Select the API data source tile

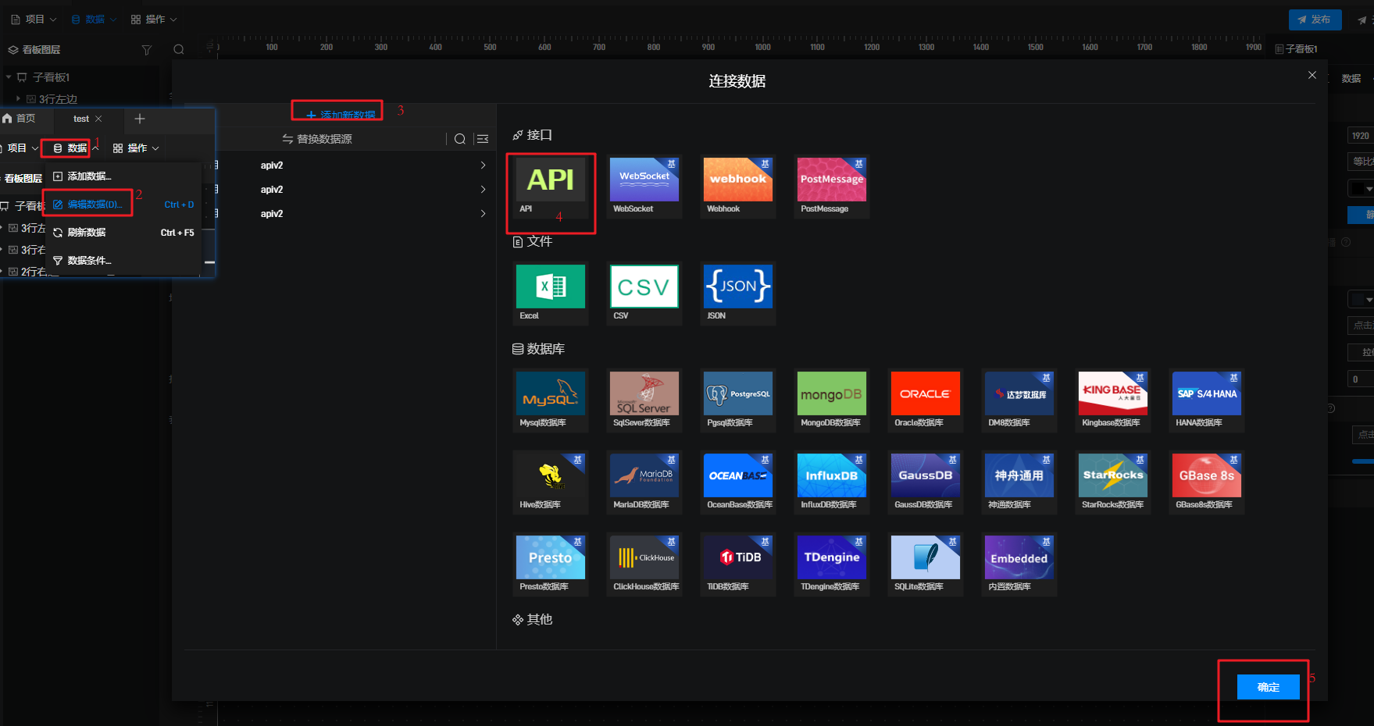551,187
